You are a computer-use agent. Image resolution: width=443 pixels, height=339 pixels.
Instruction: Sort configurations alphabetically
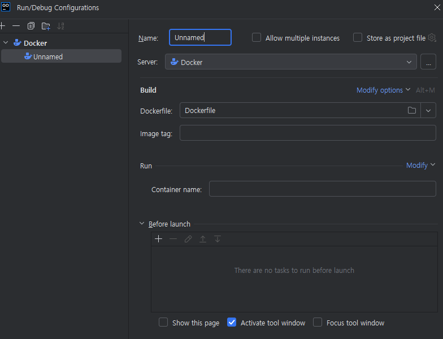[x=60, y=26]
